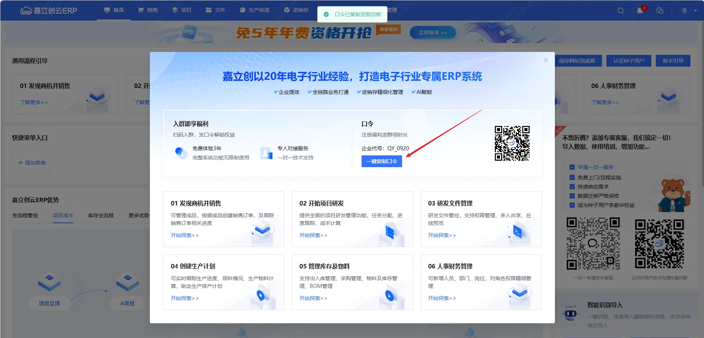Toggle the 专属一对一服务 checkbox
704x338 pixels.
[572, 167]
